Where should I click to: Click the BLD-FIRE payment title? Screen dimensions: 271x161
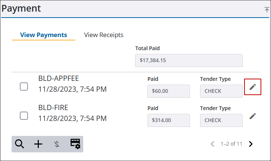click(53, 107)
